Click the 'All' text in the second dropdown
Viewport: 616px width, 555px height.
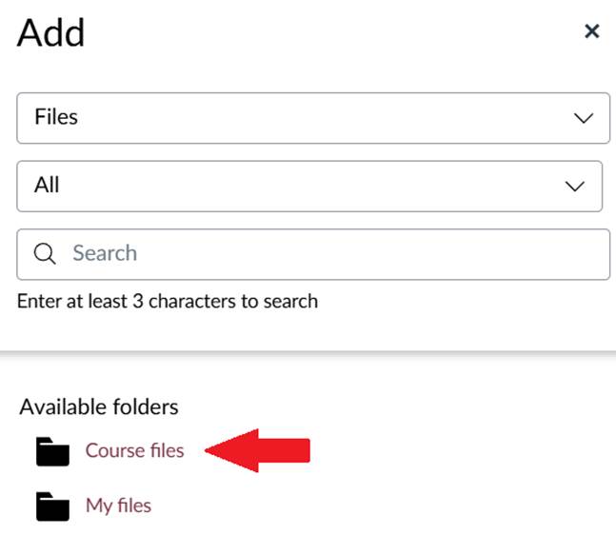click(x=47, y=186)
